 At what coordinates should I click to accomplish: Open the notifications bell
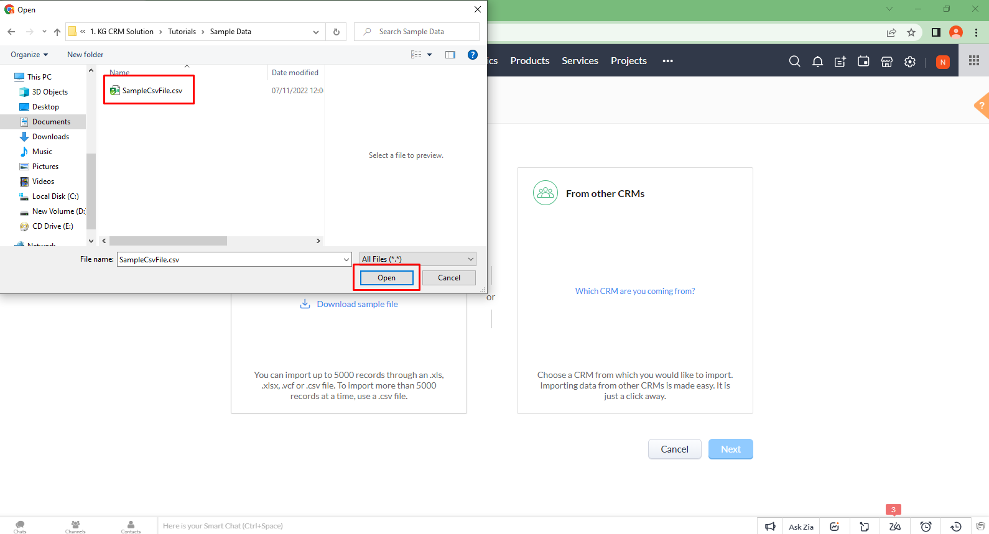(x=817, y=61)
